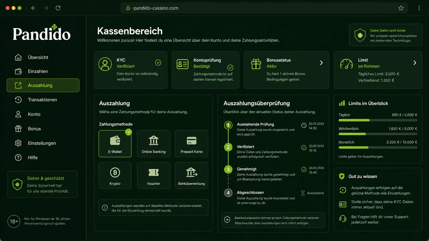
Task: Expand Bonusstatus with its chevron arrow
Action: click(321, 63)
